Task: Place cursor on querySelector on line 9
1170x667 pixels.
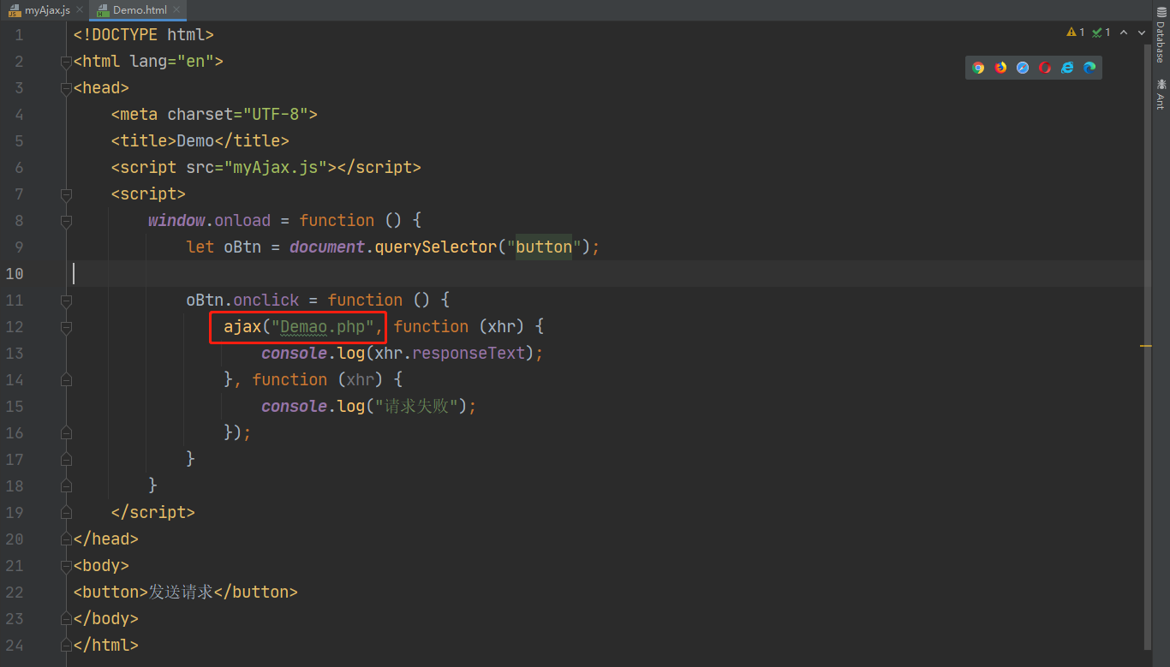Action: click(437, 247)
